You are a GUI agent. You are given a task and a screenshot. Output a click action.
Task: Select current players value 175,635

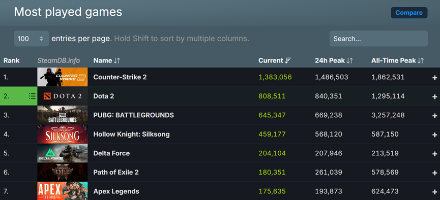(272, 191)
